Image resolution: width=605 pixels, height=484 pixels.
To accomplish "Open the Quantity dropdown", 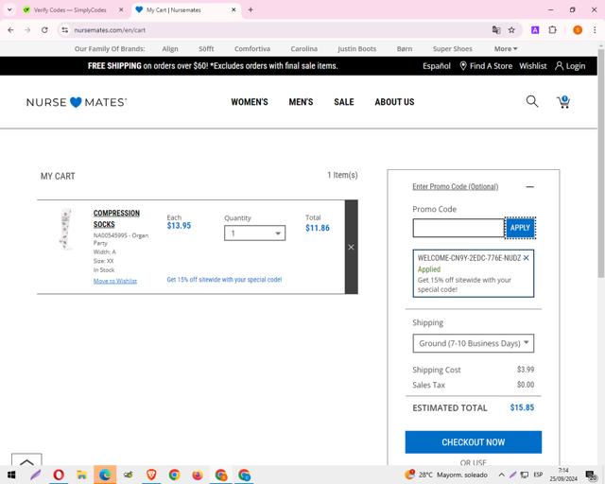I will pyautogui.click(x=254, y=233).
